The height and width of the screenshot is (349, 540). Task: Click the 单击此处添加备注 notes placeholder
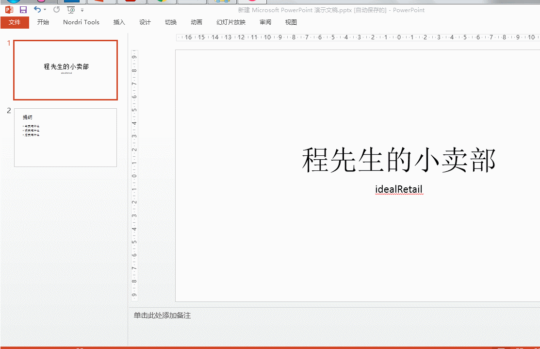(163, 316)
